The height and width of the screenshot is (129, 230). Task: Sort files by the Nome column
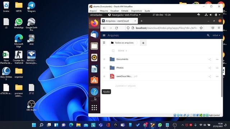click(x=121, y=51)
